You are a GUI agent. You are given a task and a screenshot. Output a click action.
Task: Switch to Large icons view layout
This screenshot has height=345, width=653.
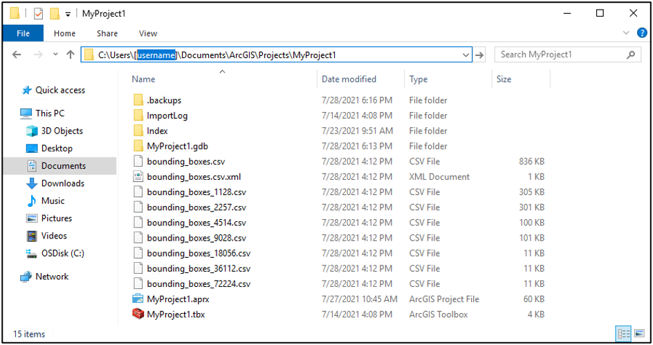point(638,335)
